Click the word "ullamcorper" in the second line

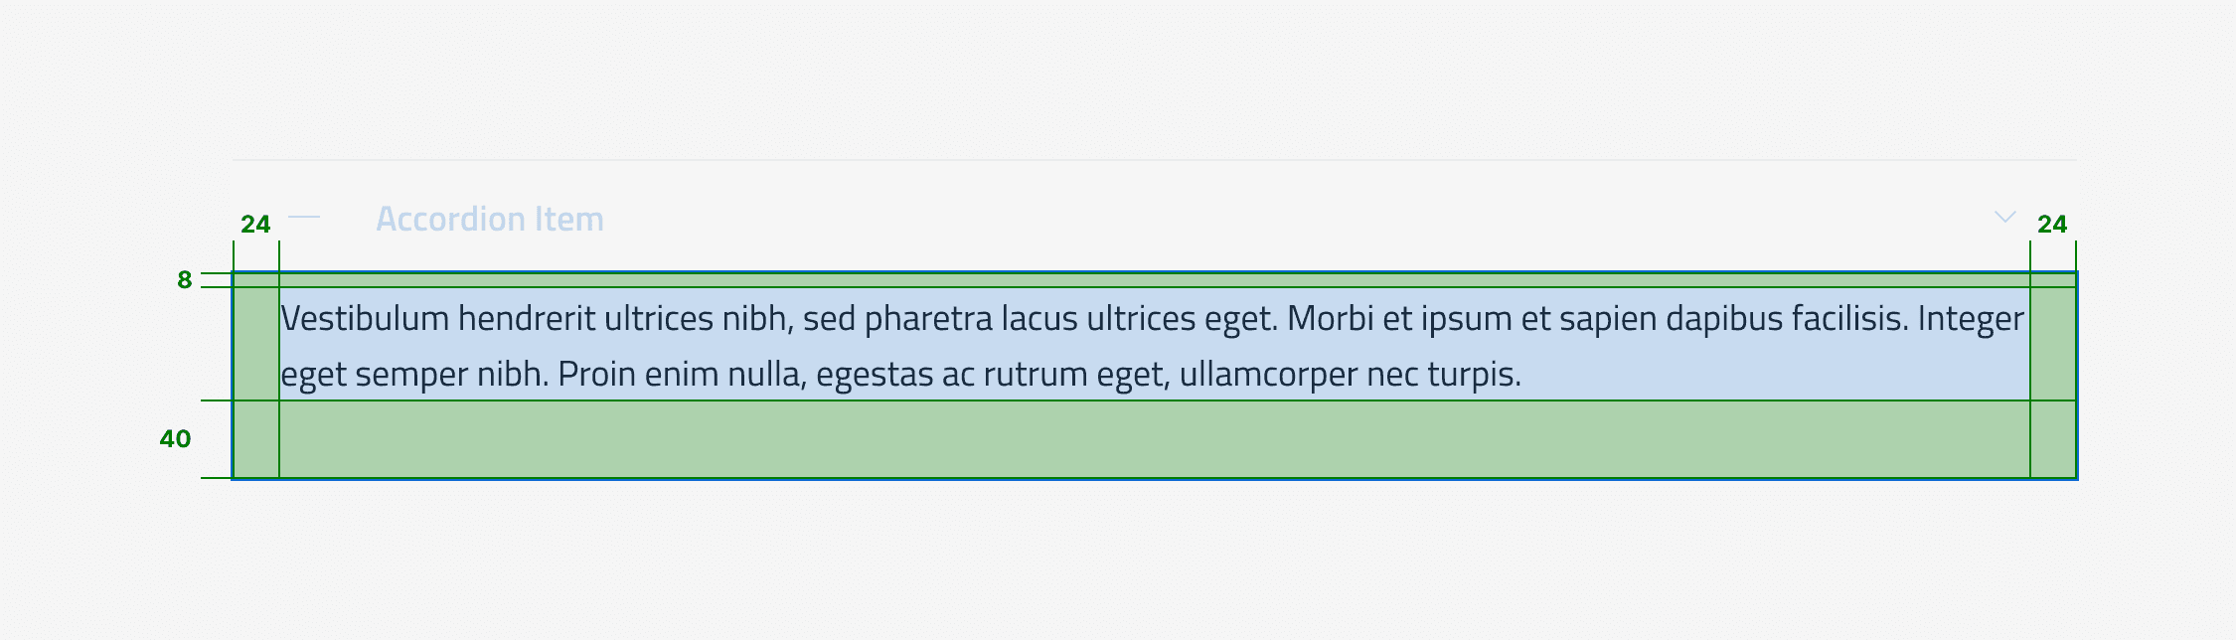coord(1268,375)
